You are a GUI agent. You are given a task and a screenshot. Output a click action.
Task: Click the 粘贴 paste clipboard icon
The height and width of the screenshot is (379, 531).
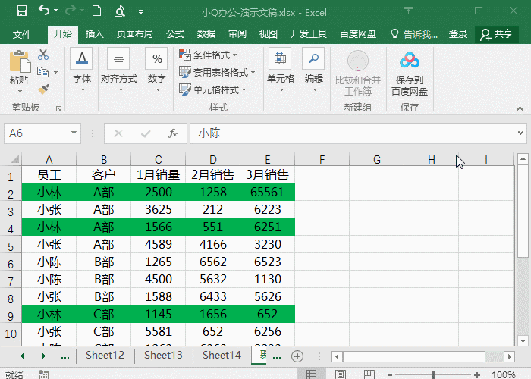click(20, 61)
